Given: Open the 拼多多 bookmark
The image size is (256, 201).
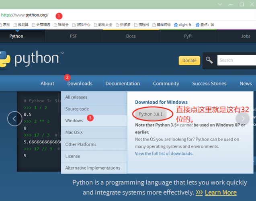Looking at the screenshot, I should (123, 25).
